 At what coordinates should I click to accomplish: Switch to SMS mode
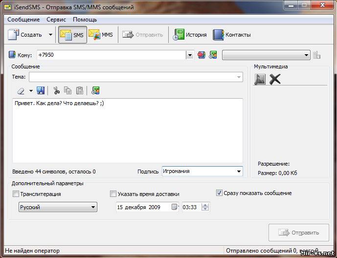pos(72,35)
